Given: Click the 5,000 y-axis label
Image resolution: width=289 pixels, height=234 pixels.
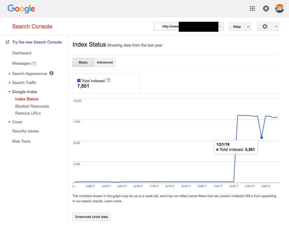Looking at the screenshot, I should (77, 143).
